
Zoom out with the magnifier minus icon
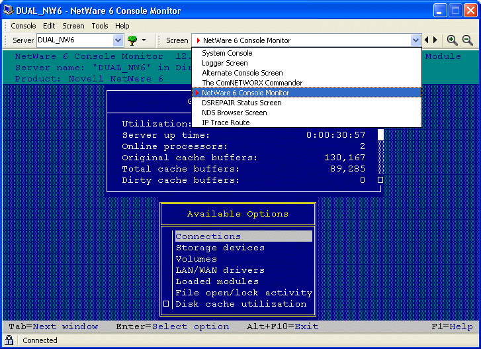click(468, 40)
